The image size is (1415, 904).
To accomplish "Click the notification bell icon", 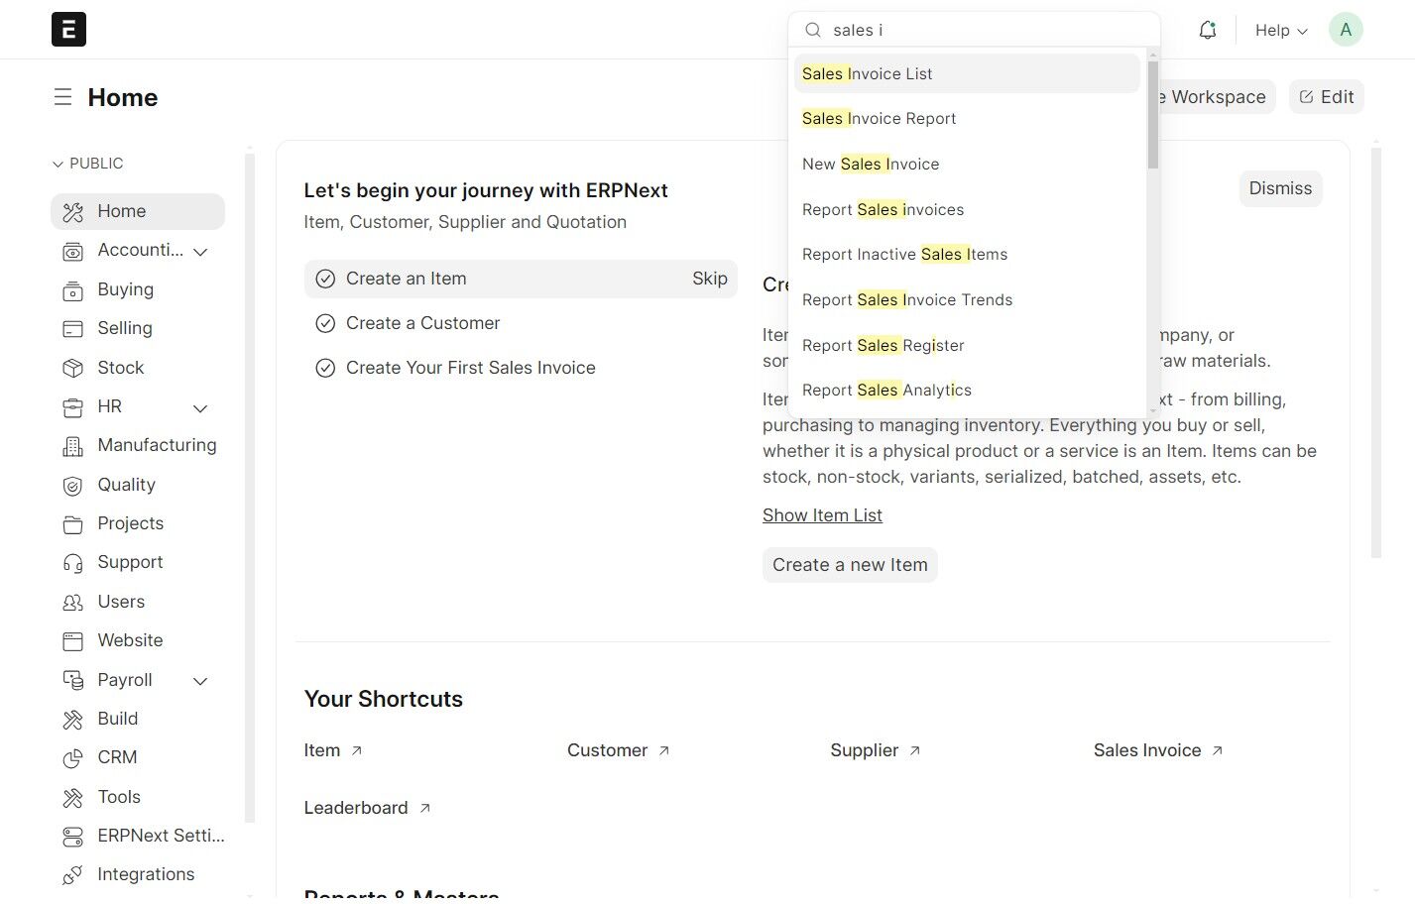I will (x=1207, y=30).
